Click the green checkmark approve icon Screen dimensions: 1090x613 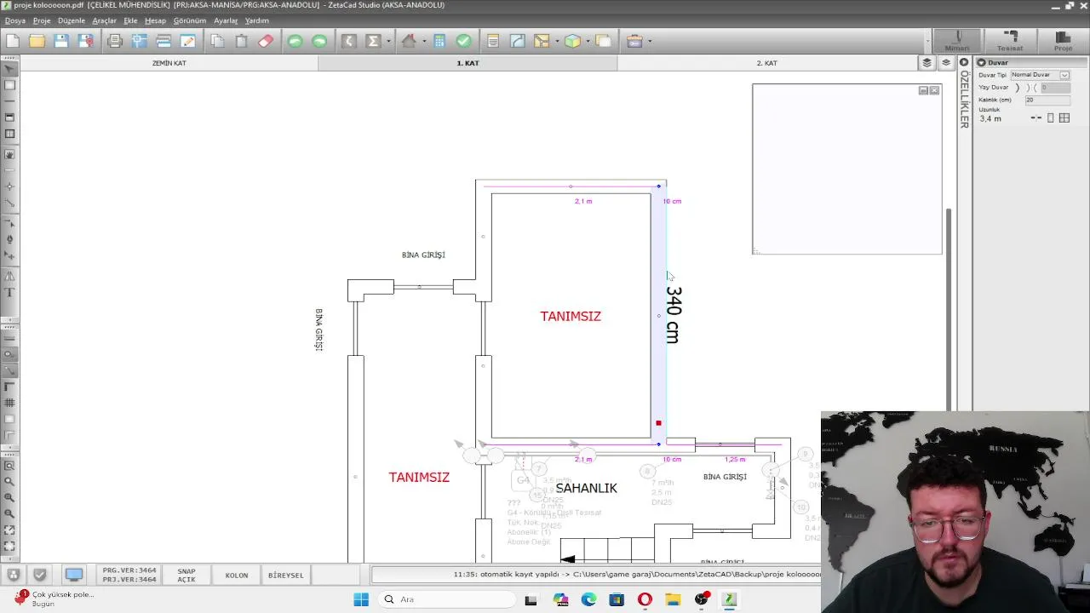463,41
